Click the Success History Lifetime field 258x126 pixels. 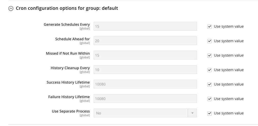tap(145, 84)
